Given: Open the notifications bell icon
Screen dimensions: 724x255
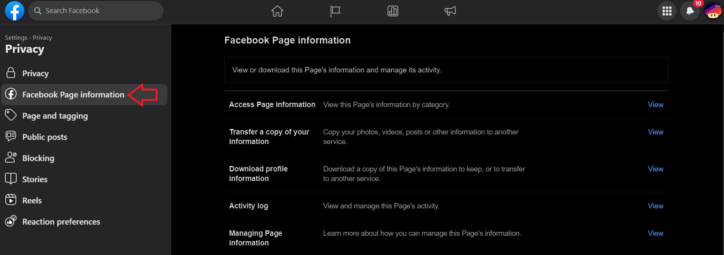Looking at the screenshot, I should pos(690,11).
